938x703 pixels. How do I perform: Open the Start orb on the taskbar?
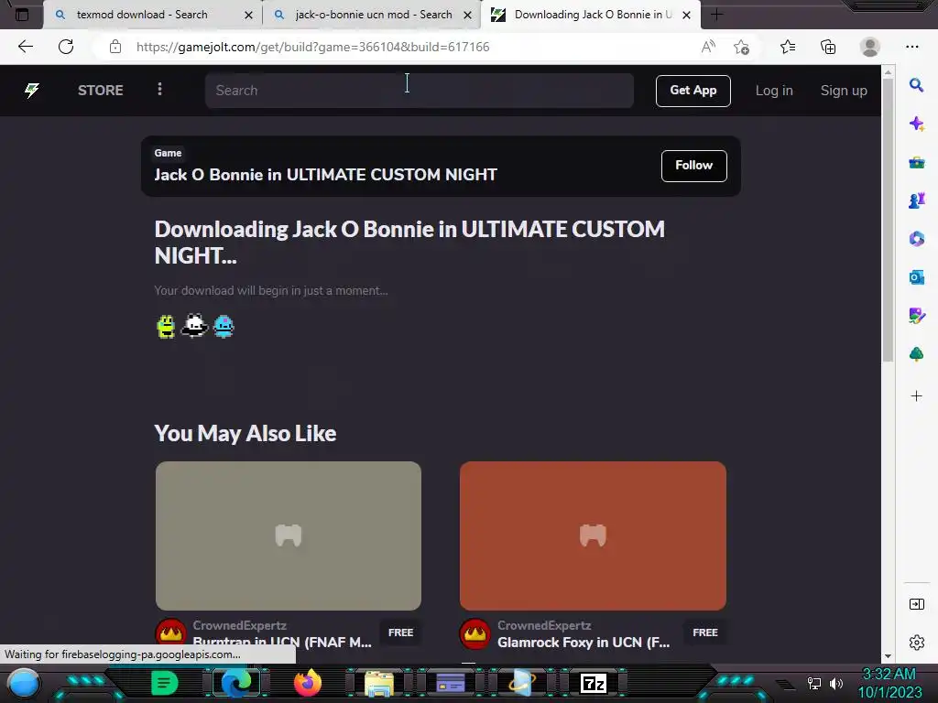pyautogui.click(x=24, y=683)
